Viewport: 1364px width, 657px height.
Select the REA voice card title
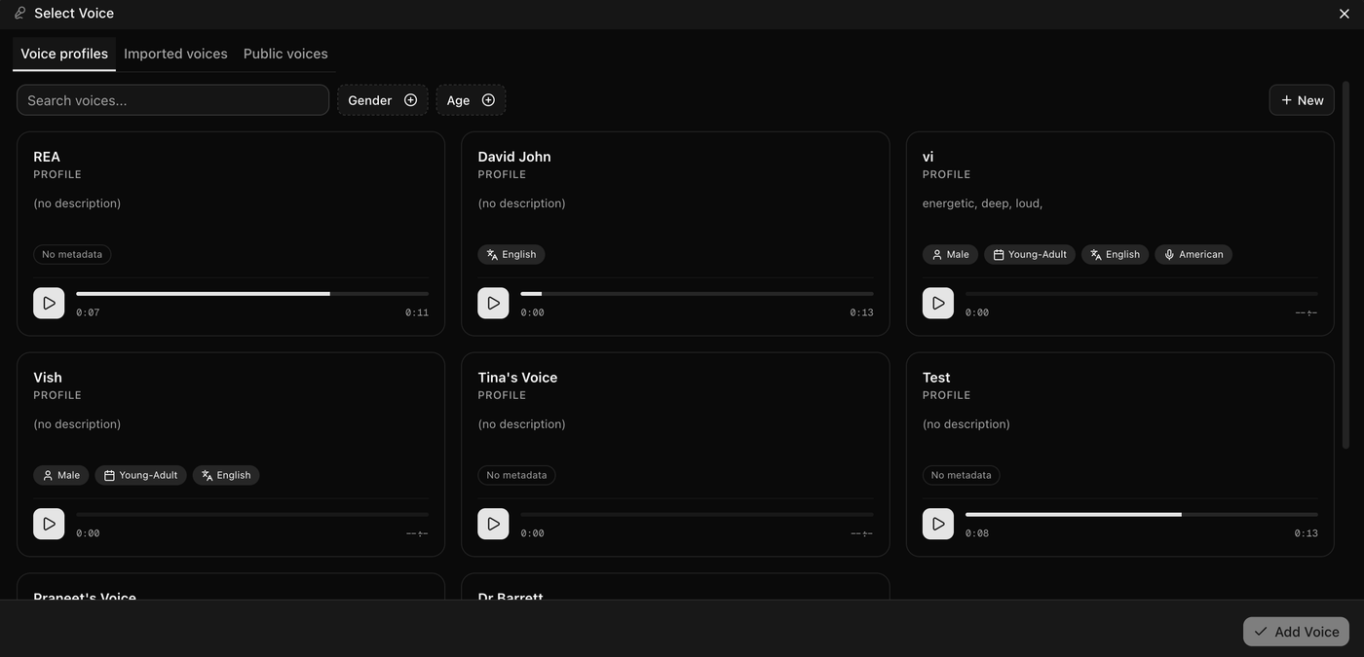pos(47,157)
